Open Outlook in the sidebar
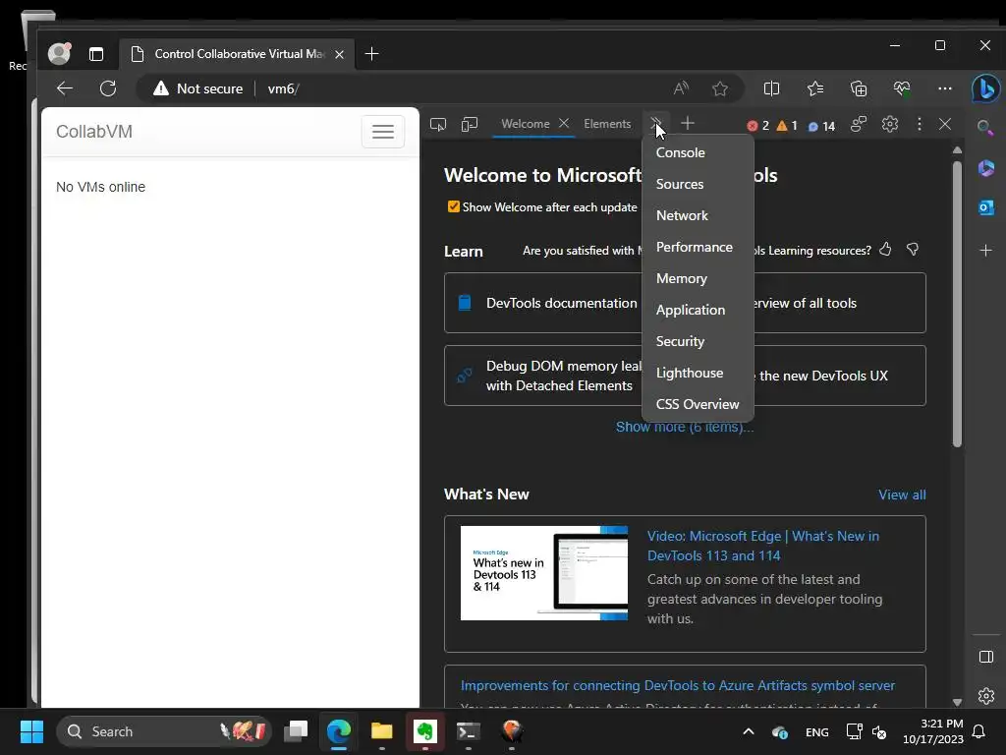The image size is (1006, 755). 986,207
